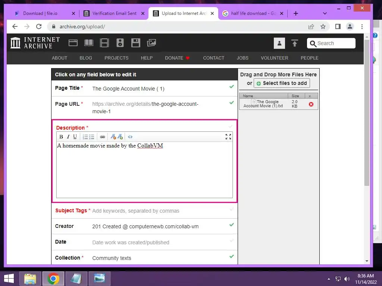Open the DONATE link
Image resolution: width=382 pixels, height=286 pixels.
pyautogui.click(x=177, y=58)
